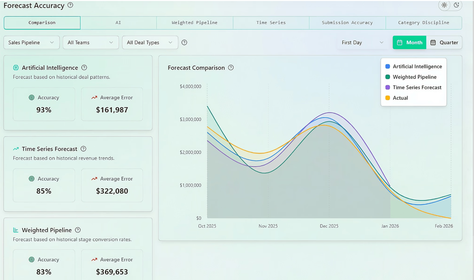Viewport: 474px width, 280px height.
Task: Click the help icon beside Forecast Accuracy title
Action: click(70, 5)
